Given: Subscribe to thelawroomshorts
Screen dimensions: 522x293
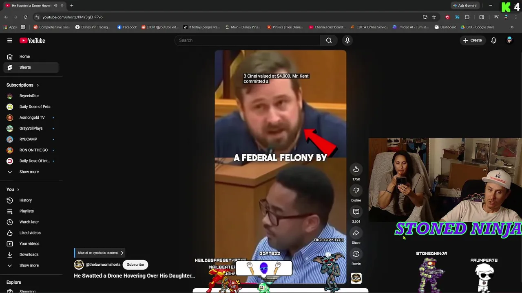Looking at the screenshot, I should tap(135, 265).
